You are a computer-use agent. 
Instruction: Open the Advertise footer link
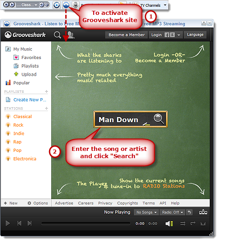64,203
